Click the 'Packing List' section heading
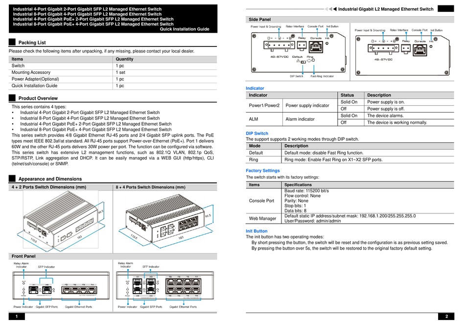 point(32,43)
